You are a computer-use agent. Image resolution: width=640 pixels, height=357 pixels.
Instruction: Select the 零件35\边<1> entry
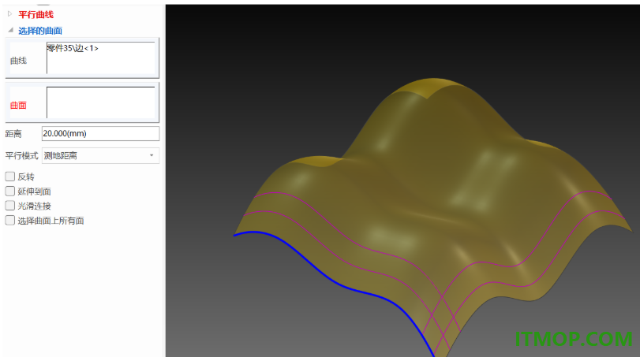tap(73, 48)
